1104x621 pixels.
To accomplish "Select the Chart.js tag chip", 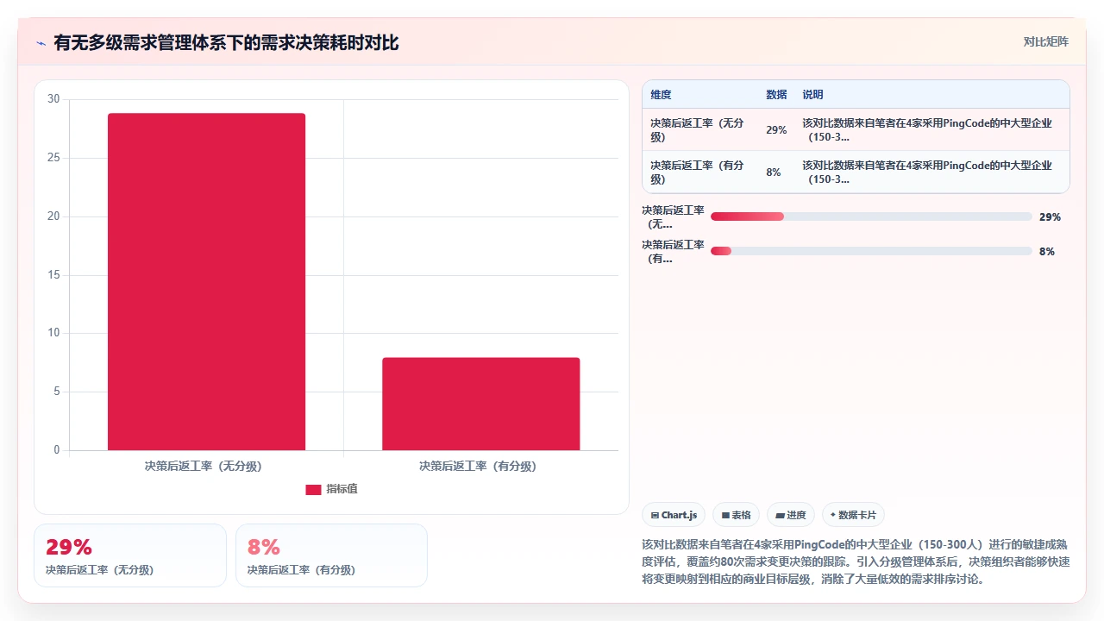I will (674, 515).
